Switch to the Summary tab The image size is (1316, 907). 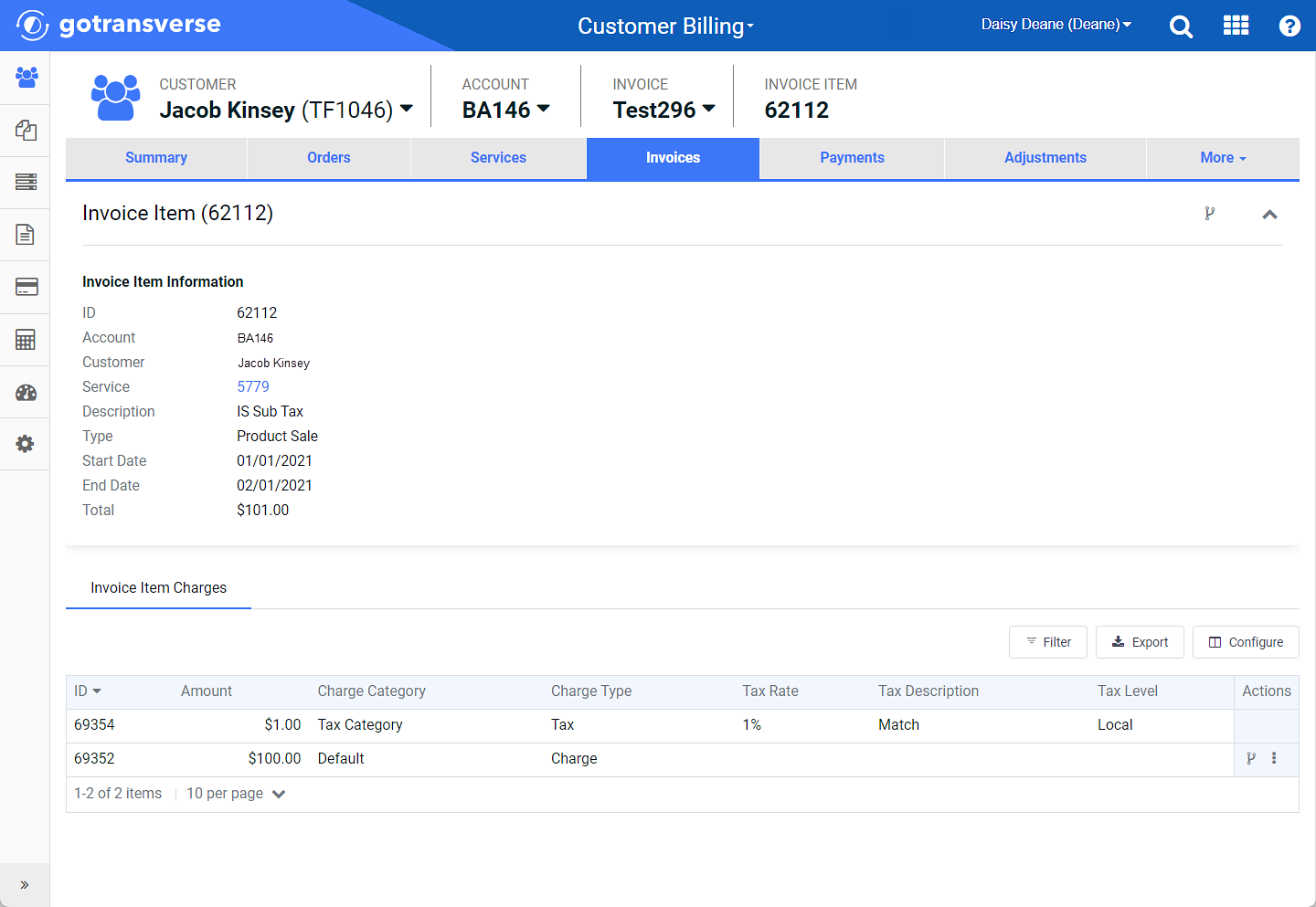click(156, 158)
